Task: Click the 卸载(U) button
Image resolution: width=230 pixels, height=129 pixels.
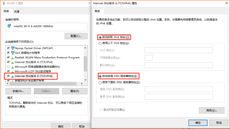Action: (x=46, y=91)
